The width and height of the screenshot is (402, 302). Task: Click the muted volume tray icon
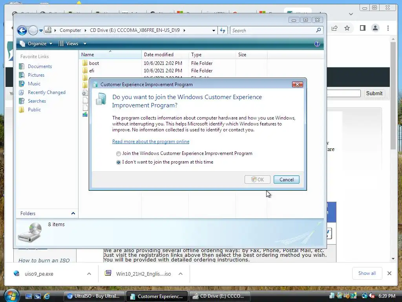click(x=372, y=296)
